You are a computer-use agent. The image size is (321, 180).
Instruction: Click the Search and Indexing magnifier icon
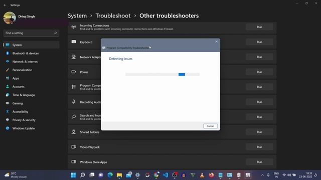pos(74,116)
